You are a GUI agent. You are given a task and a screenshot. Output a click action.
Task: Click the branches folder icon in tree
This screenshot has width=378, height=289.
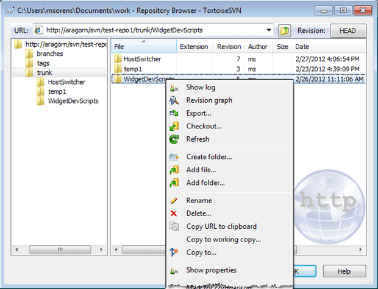click(29, 54)
